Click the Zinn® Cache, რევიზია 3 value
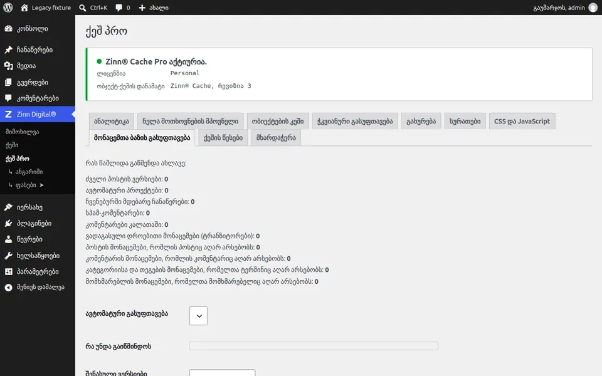The height and width of the screenshot is (376, 602). (x=211, y=86)
